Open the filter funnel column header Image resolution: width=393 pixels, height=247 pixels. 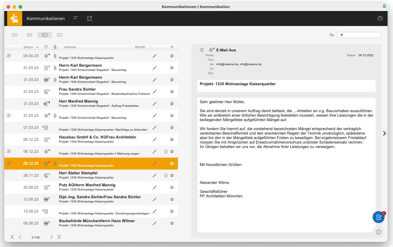point(46,47)
